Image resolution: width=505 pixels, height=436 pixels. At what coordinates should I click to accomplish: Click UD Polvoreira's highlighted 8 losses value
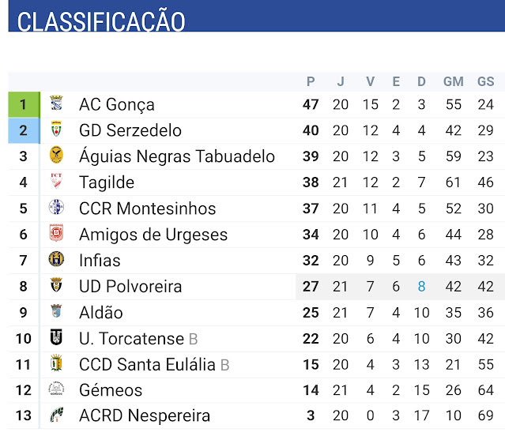(x=421, y=287)
